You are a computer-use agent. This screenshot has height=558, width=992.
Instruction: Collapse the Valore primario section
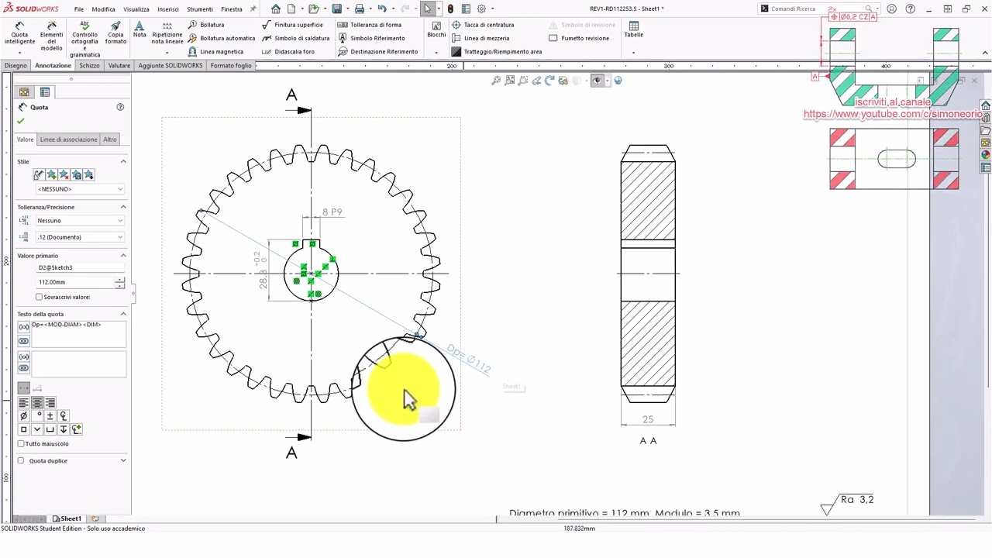pyautogui.click(x=123, y=255)
